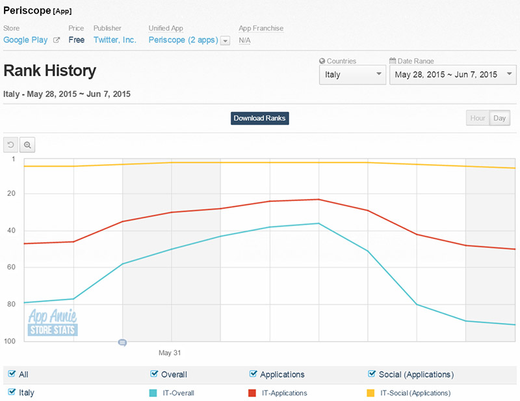Click the IT-Social (Applications) legend label
Screen dimensions: 520x401
[x=415, y=393]
